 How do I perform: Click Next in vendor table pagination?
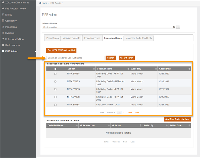(130, 113)
